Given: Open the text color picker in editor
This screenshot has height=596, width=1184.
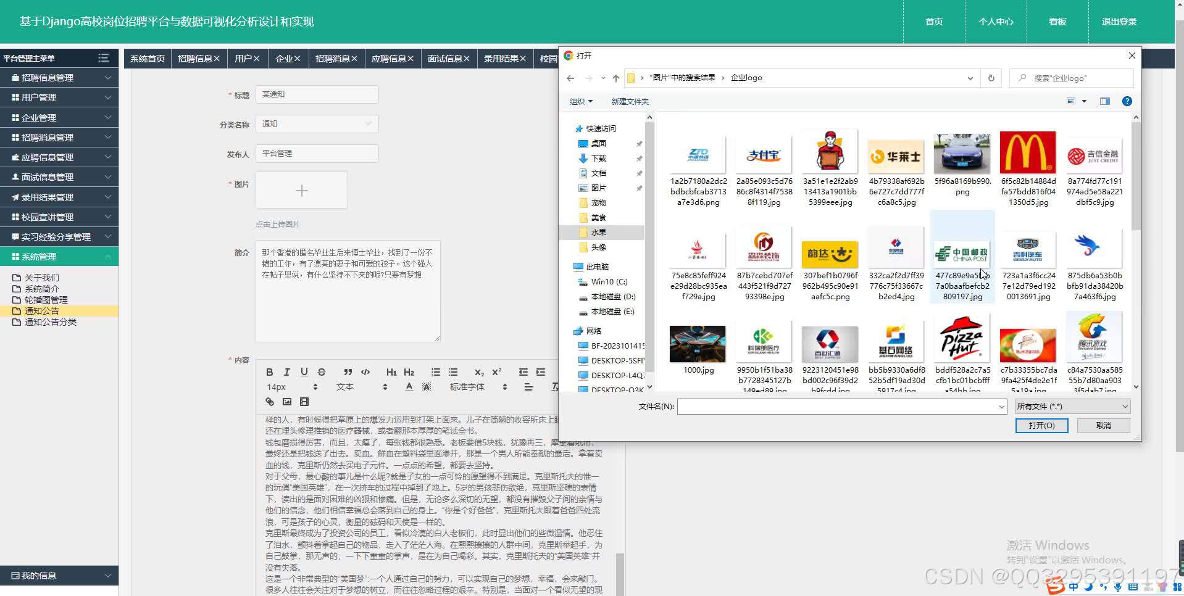Looking at the screenshot, I should click(409, 387).
